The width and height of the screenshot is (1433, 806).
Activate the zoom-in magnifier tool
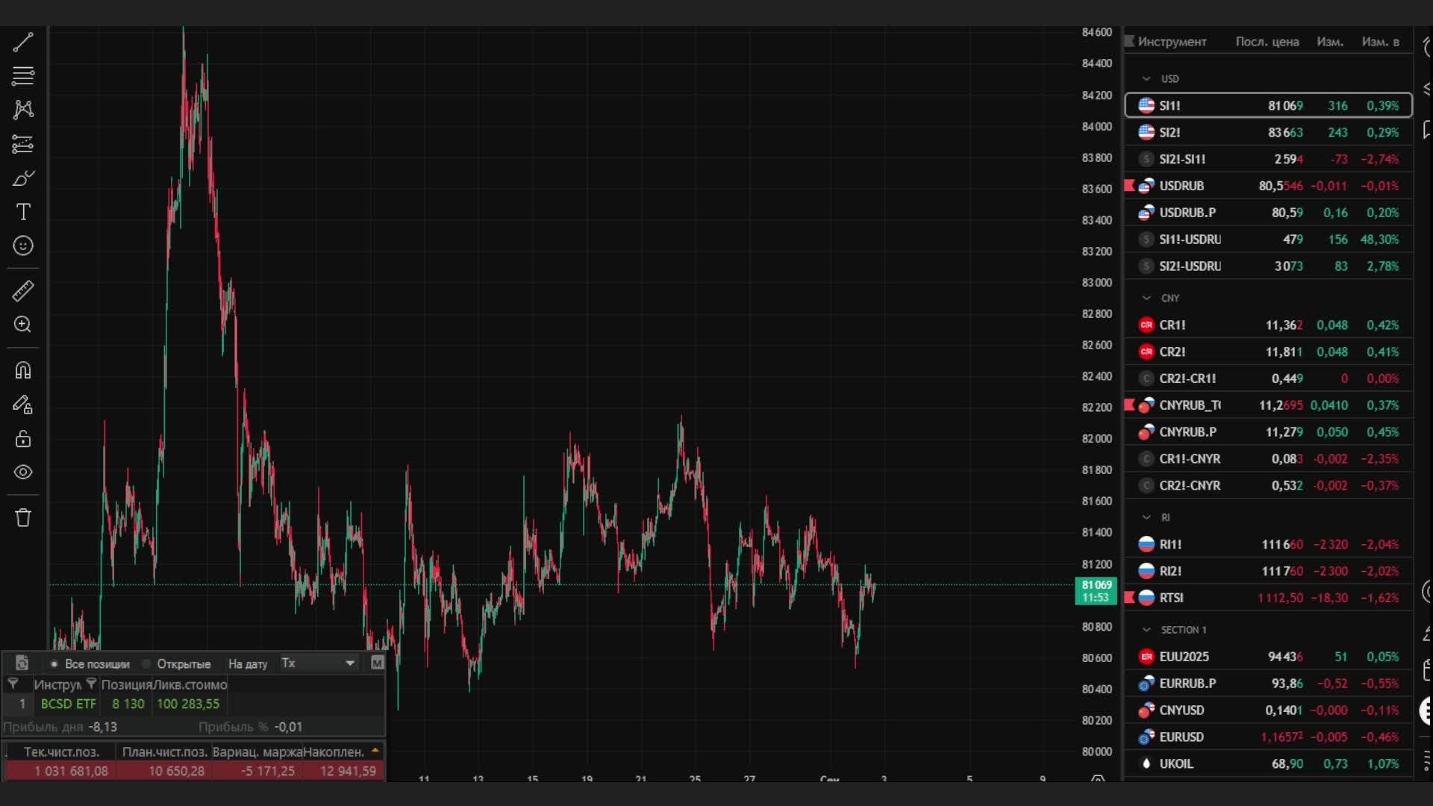pos(23,324)
